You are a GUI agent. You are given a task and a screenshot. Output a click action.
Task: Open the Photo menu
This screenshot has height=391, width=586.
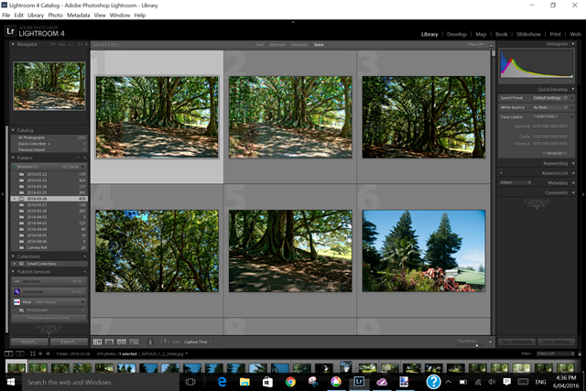coord(55,16)
